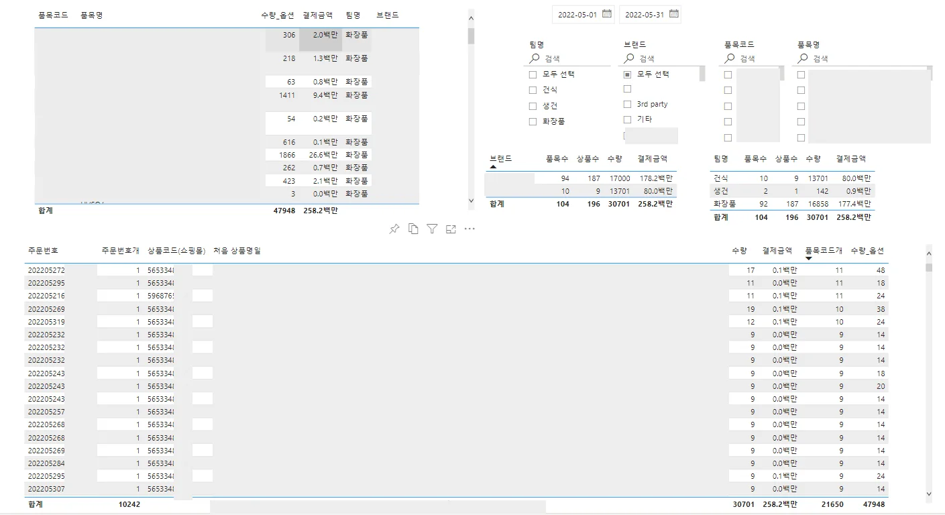The image size is (945, 515).
Task: Sort item table by 품목코드 column header
Action: tap(52, 15)
